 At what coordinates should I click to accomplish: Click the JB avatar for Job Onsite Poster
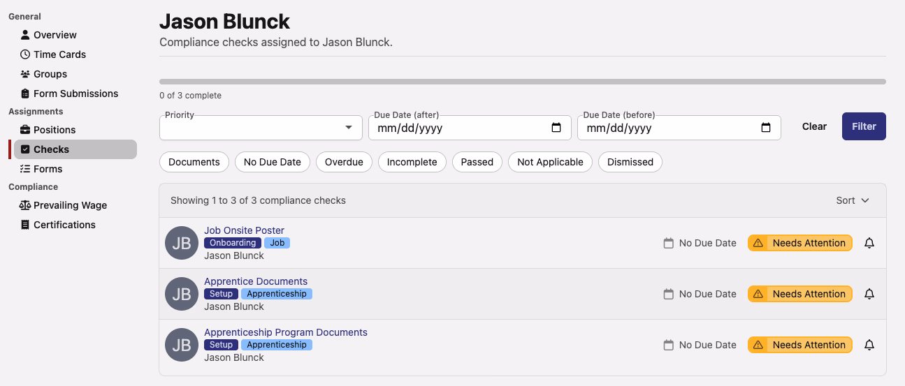(182, 243)
